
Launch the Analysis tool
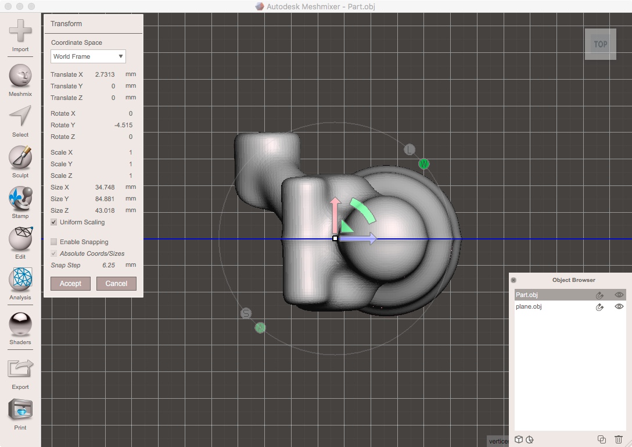click(x=20, y=281)
